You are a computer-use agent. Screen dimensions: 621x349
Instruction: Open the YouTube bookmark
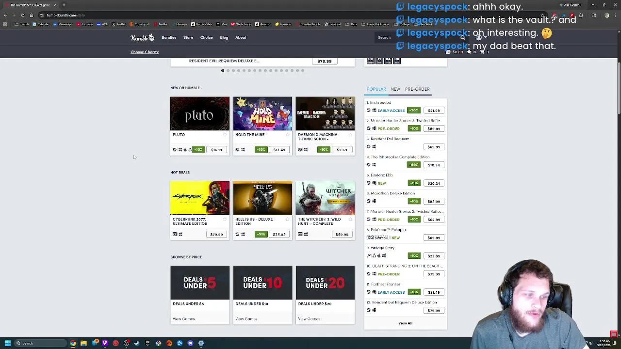pyautogui.click(x=85, y=24)
